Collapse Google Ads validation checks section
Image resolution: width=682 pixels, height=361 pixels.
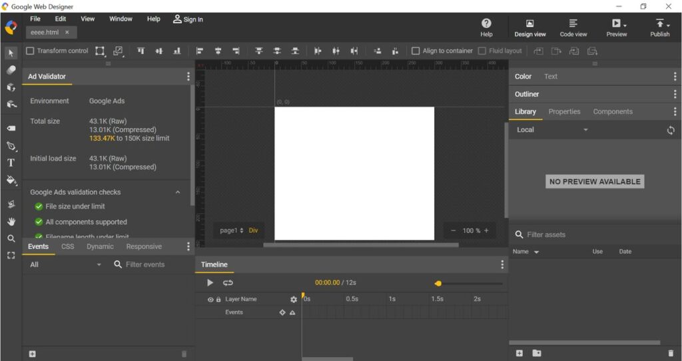coord(178,192)
